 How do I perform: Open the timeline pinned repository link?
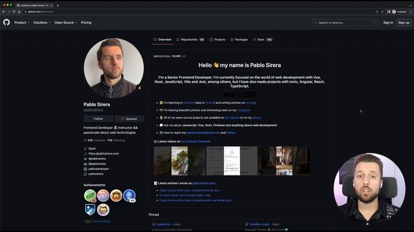coord(259,224)
